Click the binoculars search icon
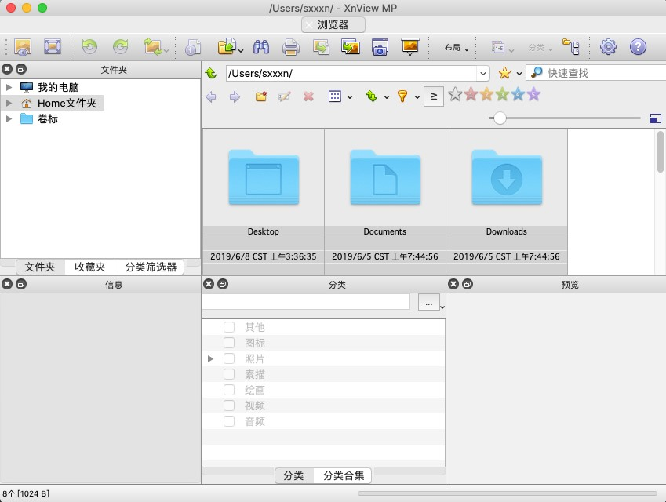Viewport: 666px width, 502px height. click(x=262, y=48)
